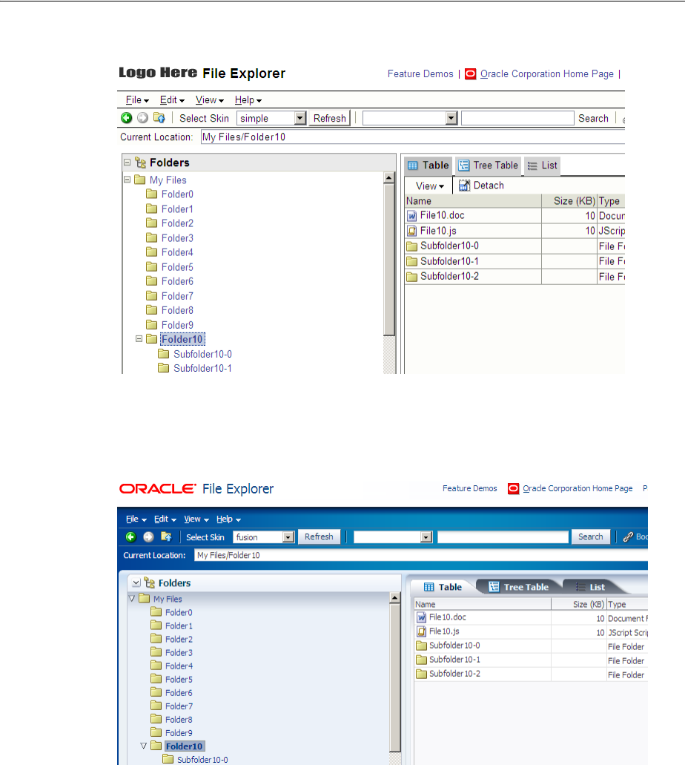Click the File10.doc icon in simple skin table
Image resolution: width=685 pixels, height=765 pixels.
(412, 216)
